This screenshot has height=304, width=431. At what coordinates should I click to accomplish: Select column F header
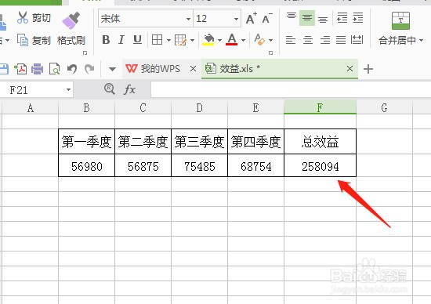pos(320,107)
